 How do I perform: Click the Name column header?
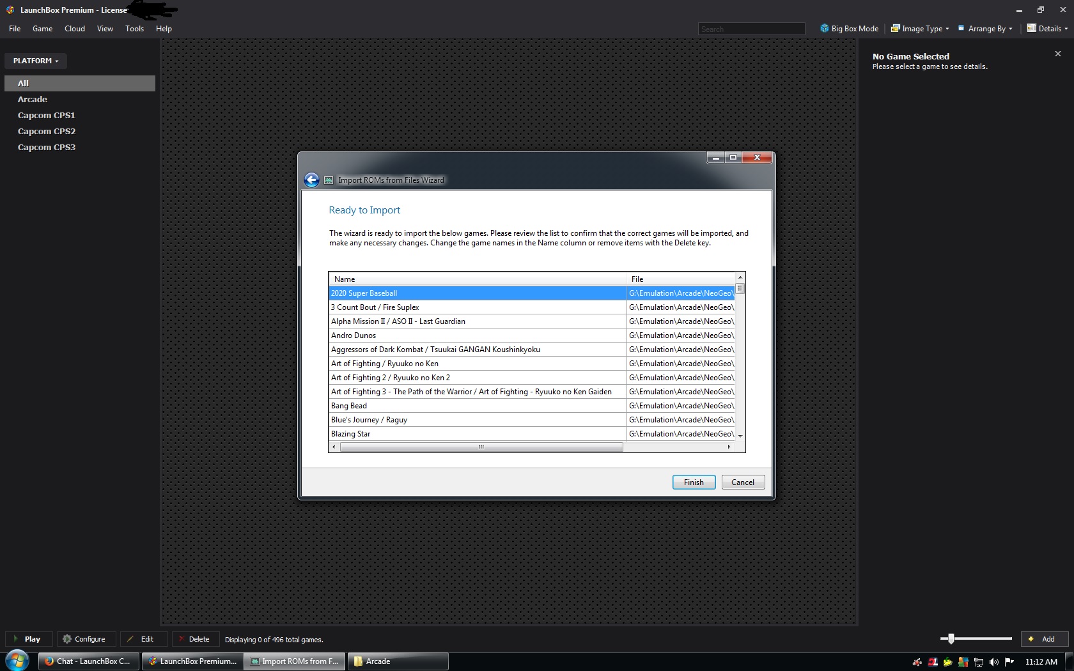pos(478,279)
